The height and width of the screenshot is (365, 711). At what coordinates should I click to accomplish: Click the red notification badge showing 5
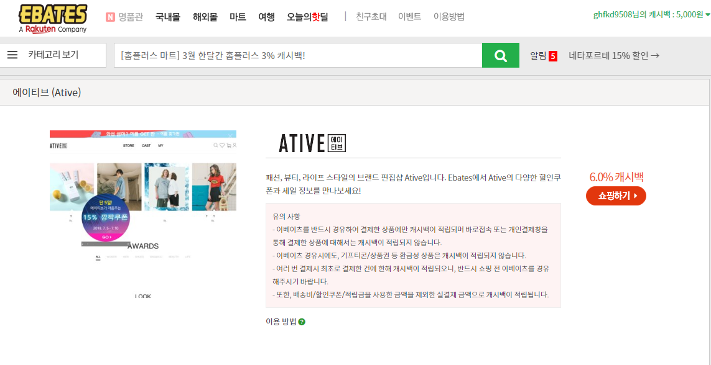[x=553, y=56]
